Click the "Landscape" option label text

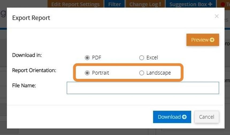[159, 73]
